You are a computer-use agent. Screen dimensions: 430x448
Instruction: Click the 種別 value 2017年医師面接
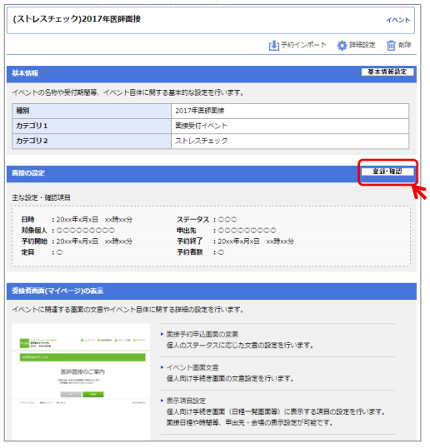coord(199,111)
